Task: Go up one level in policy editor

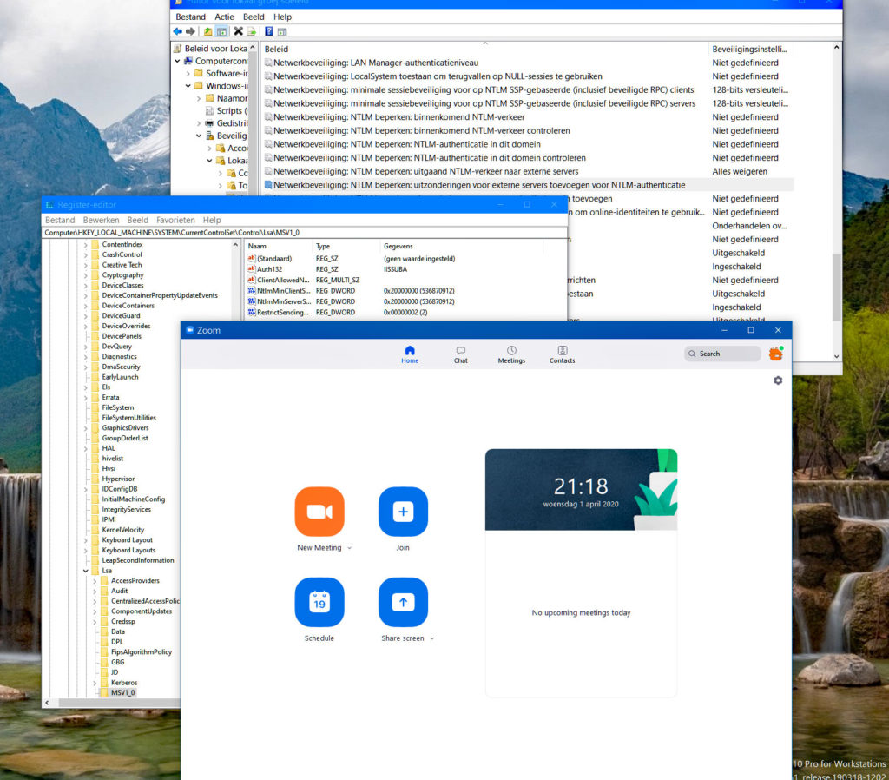Action: click(x=208, y=31)
